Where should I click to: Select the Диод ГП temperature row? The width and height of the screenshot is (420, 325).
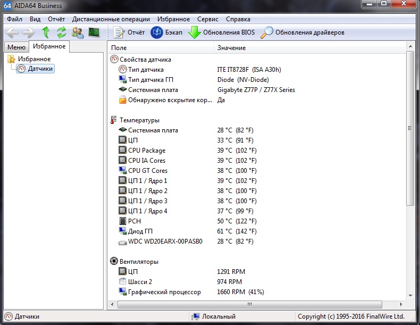(140, 231)
